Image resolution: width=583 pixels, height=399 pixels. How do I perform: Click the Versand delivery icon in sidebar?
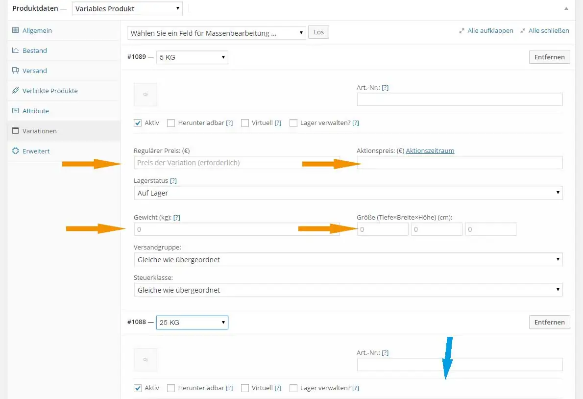tap(15, 71)
